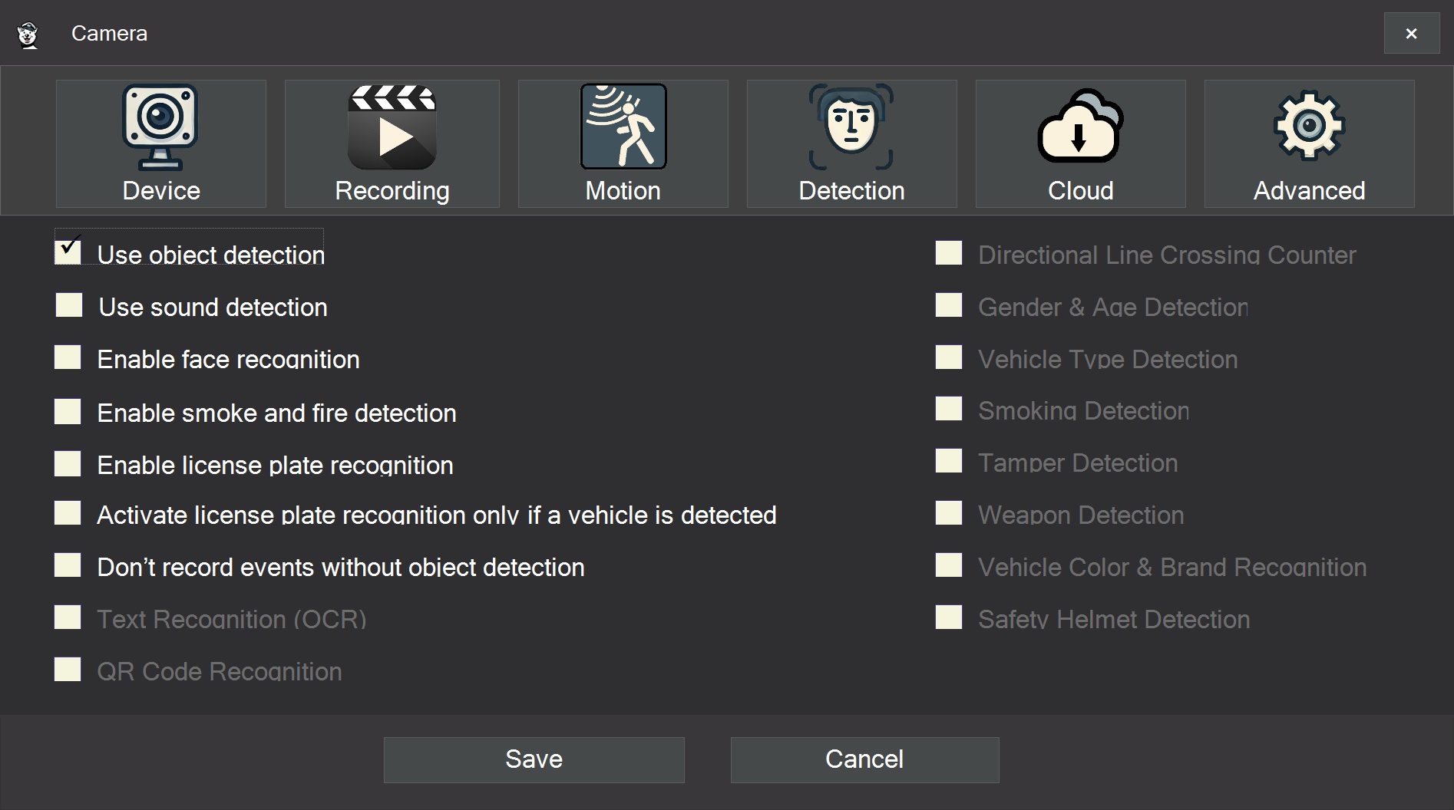Viewport: 1454px width, 810px height.
Task: Open the Cloud download icon
Action: coord(1080,127)
